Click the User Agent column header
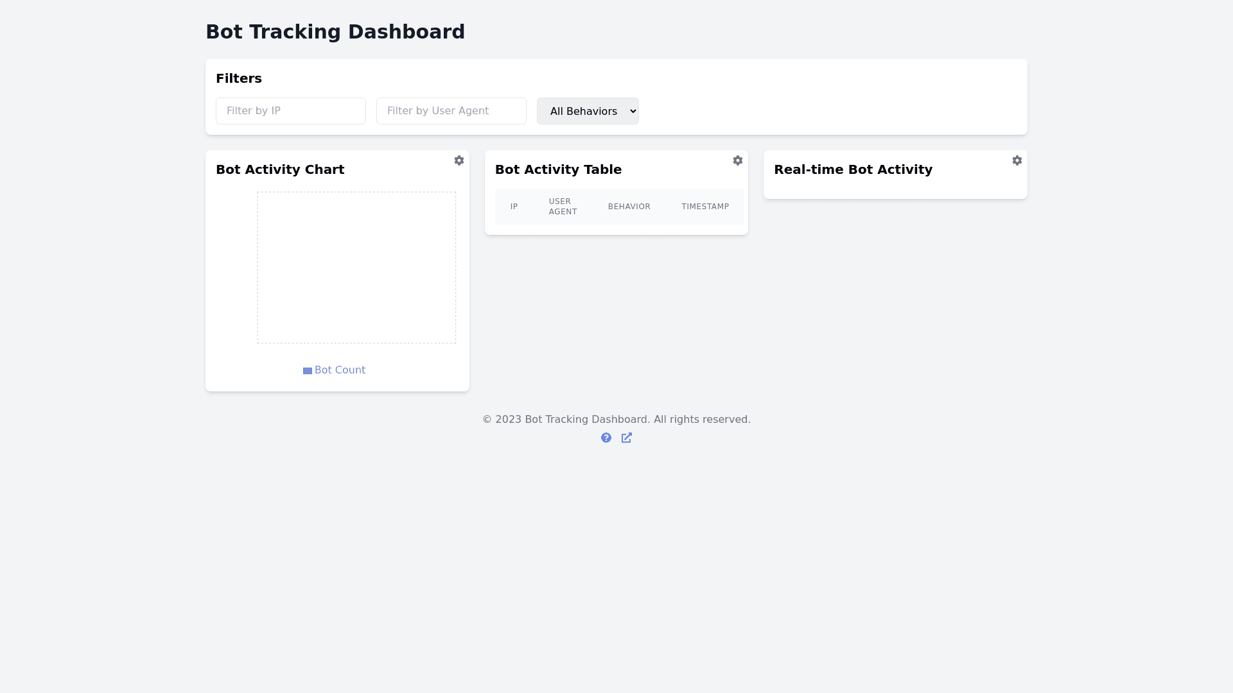 (563, 207)
